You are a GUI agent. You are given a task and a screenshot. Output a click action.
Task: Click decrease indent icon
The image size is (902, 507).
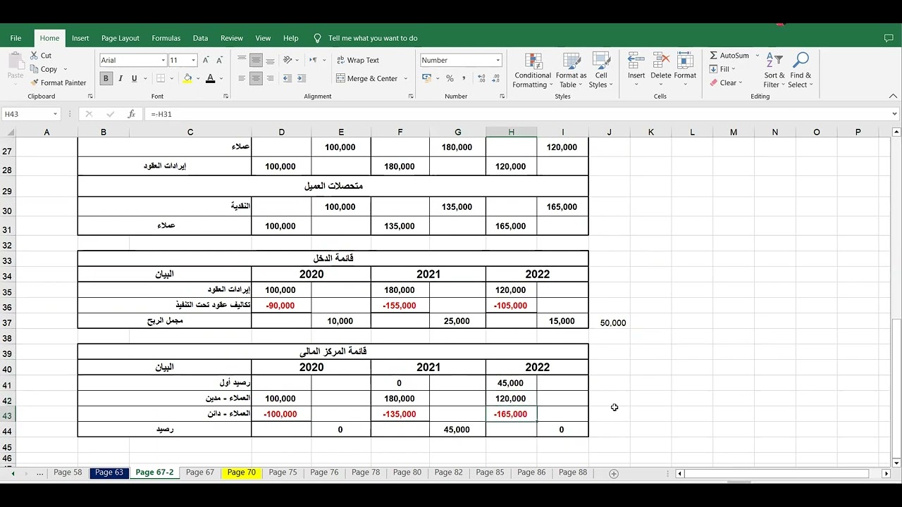click(288, 79)
